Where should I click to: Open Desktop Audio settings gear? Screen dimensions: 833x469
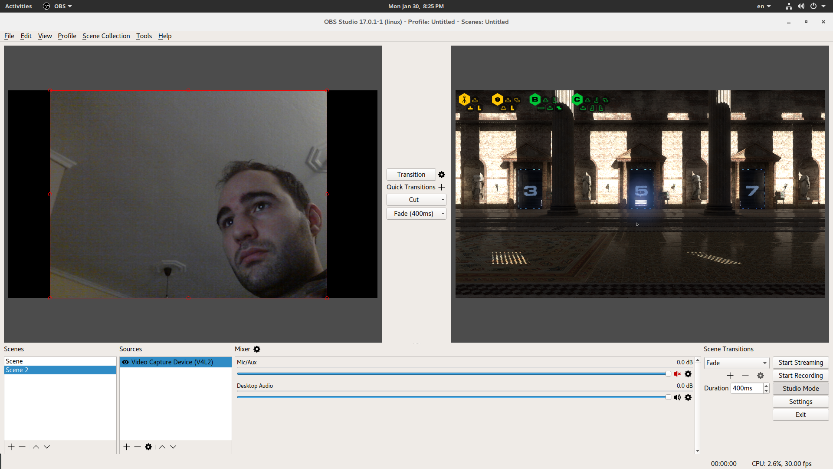688,397
